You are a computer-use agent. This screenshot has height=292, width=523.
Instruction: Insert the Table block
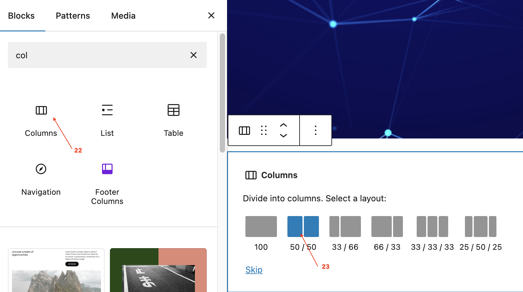174,120
